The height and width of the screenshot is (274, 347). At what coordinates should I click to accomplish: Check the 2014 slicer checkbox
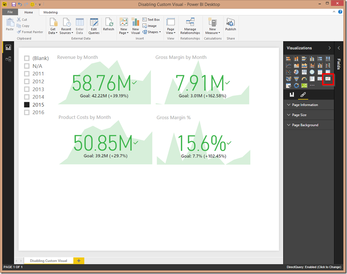[x=27, y=97]
